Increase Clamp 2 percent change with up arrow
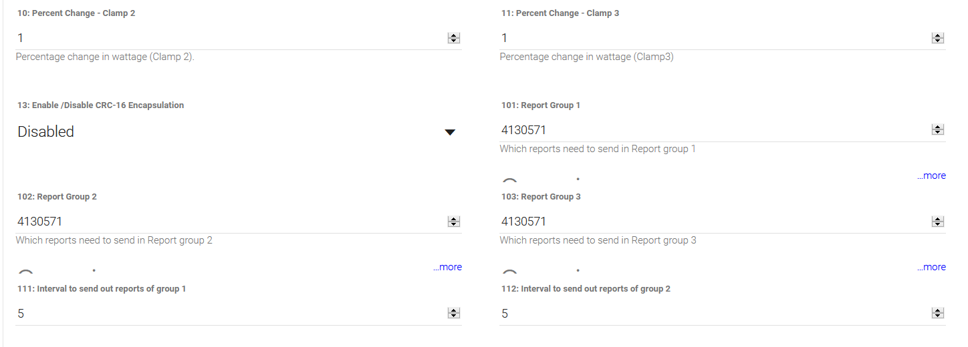968x347 pixels. (454, 36)
